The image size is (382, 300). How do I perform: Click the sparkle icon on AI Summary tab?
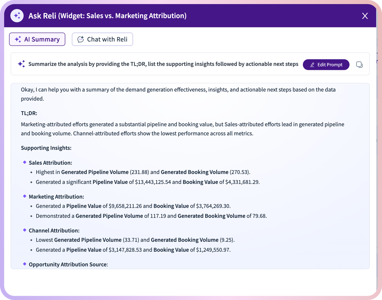(18, 39)
